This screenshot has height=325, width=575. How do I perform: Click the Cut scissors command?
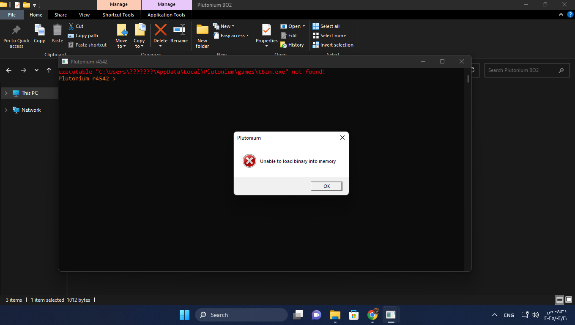pos(76,26)
